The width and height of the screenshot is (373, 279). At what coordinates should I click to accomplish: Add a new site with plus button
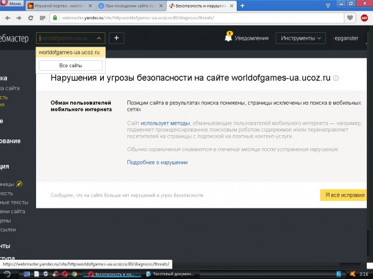pyautogui.click(x=116, y=38)
